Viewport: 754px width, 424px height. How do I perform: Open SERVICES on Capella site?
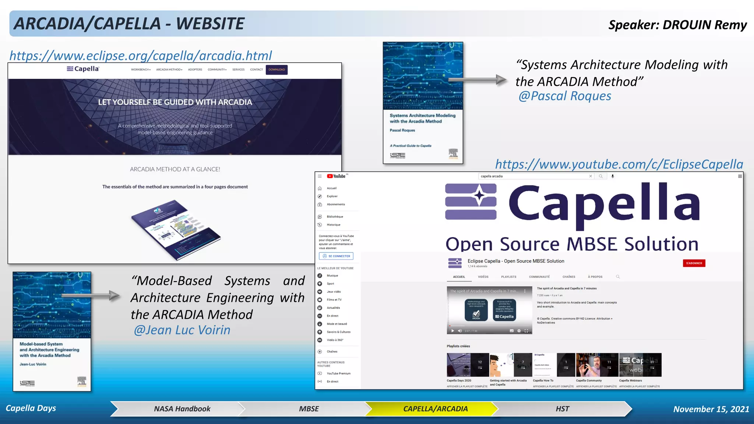pos(238,70)
